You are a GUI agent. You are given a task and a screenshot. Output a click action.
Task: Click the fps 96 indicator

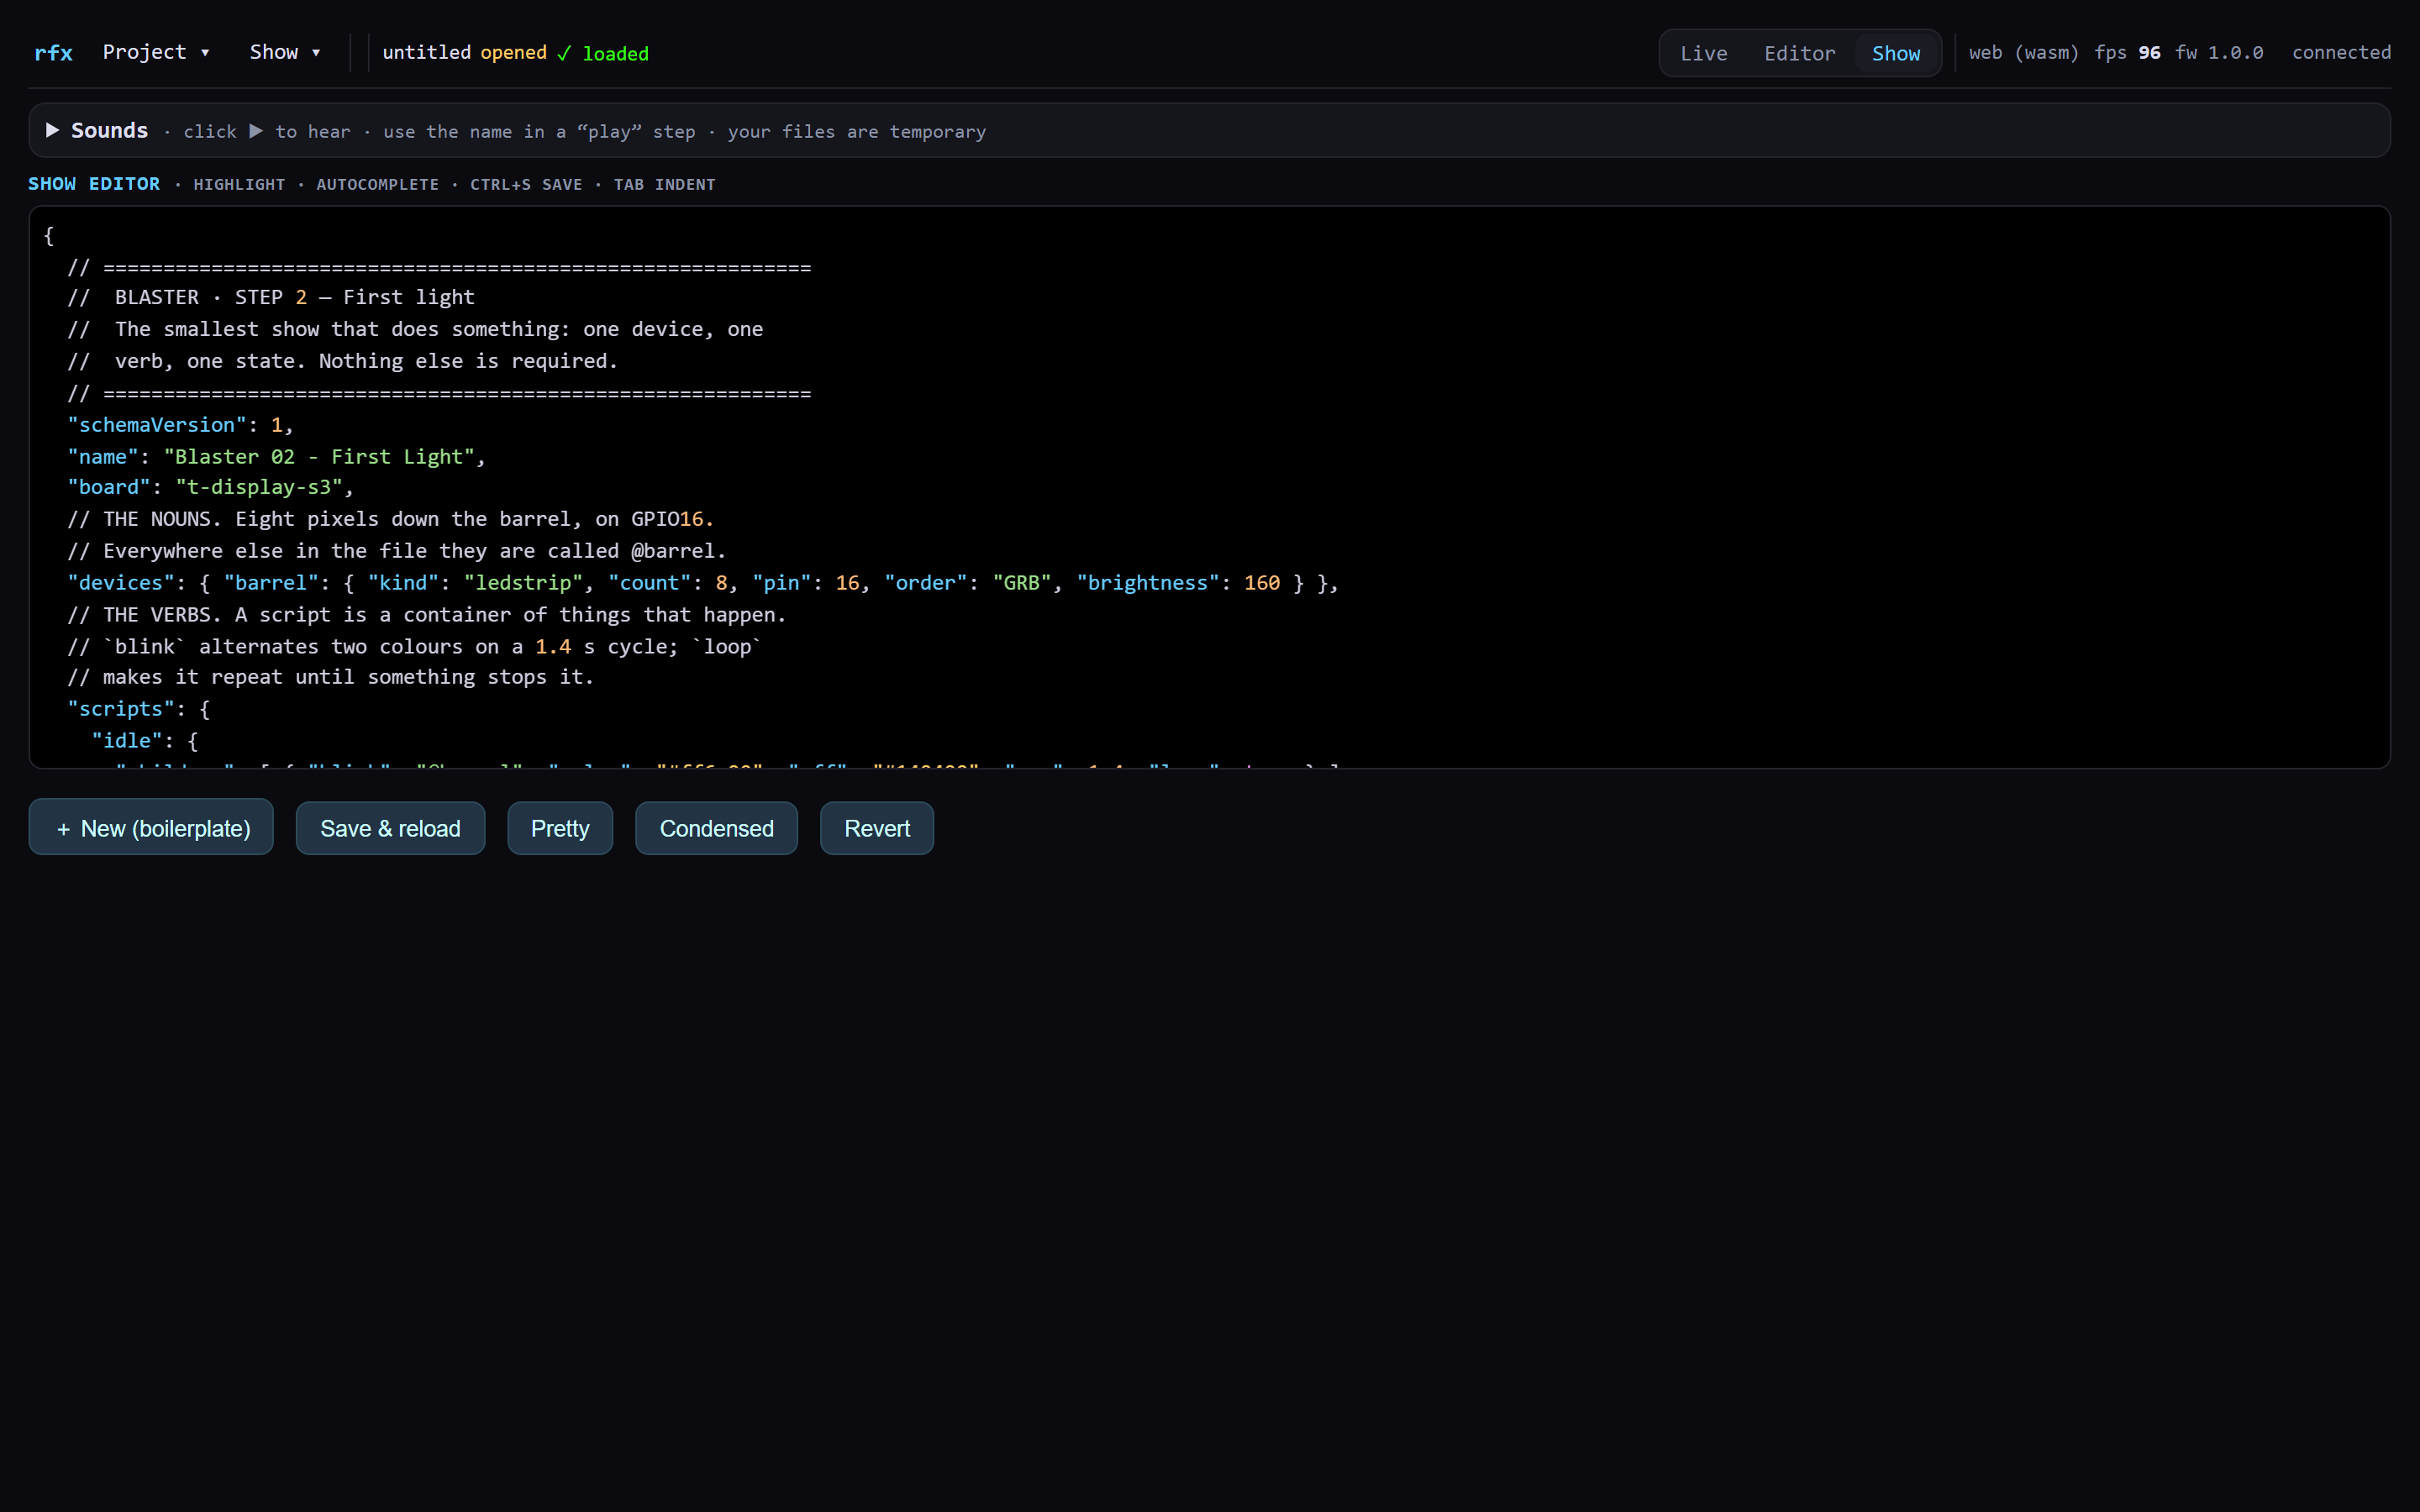[2127, 52]
